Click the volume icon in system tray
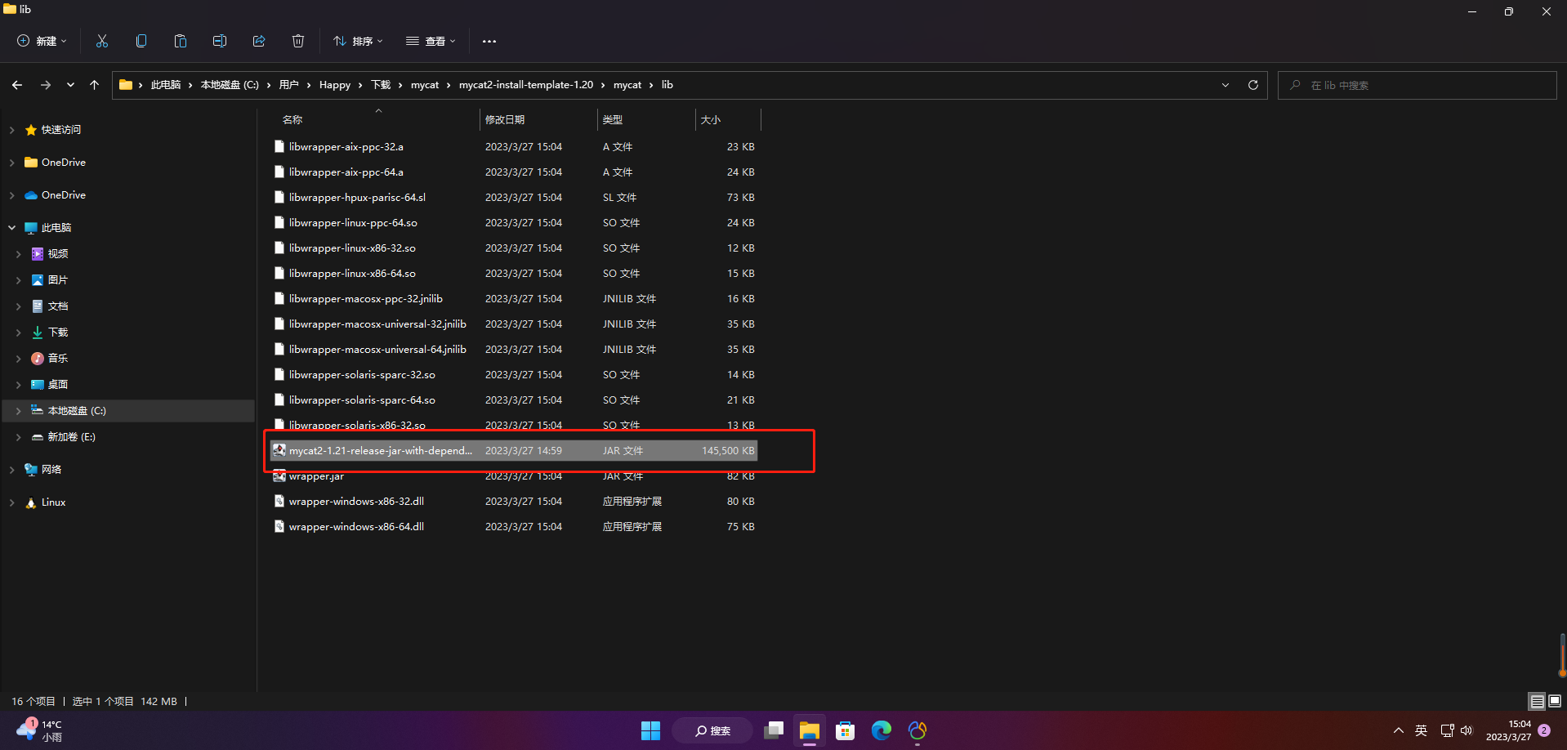 tap(1467, 730)
